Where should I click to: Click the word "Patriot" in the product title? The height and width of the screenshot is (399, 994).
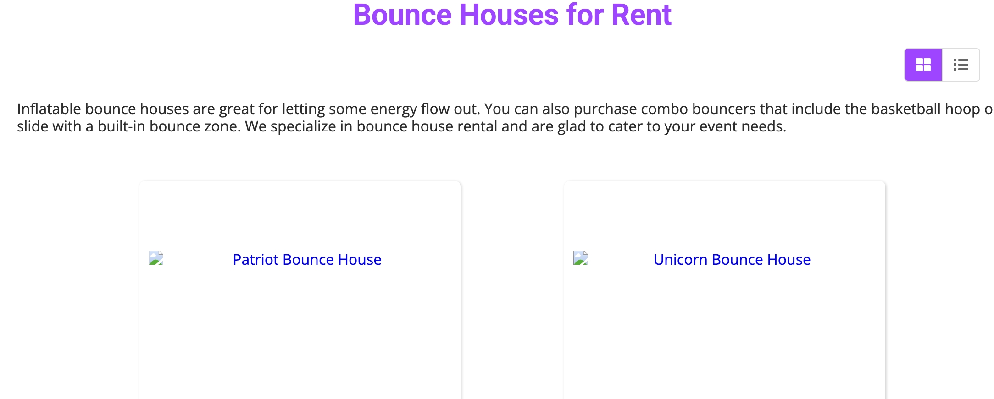tap(255, 260)
